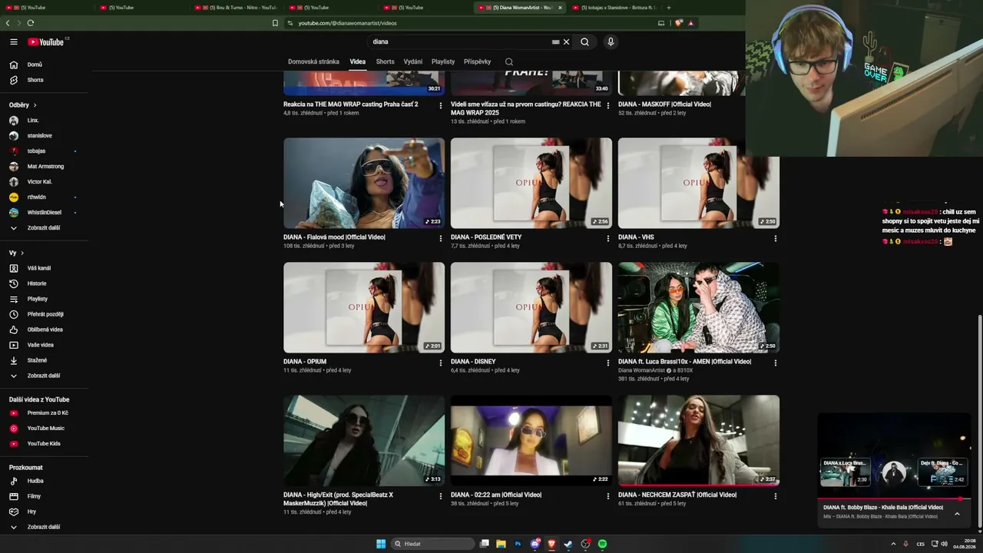Click the miniplayer red progress bar

click(x=895, y=499)
